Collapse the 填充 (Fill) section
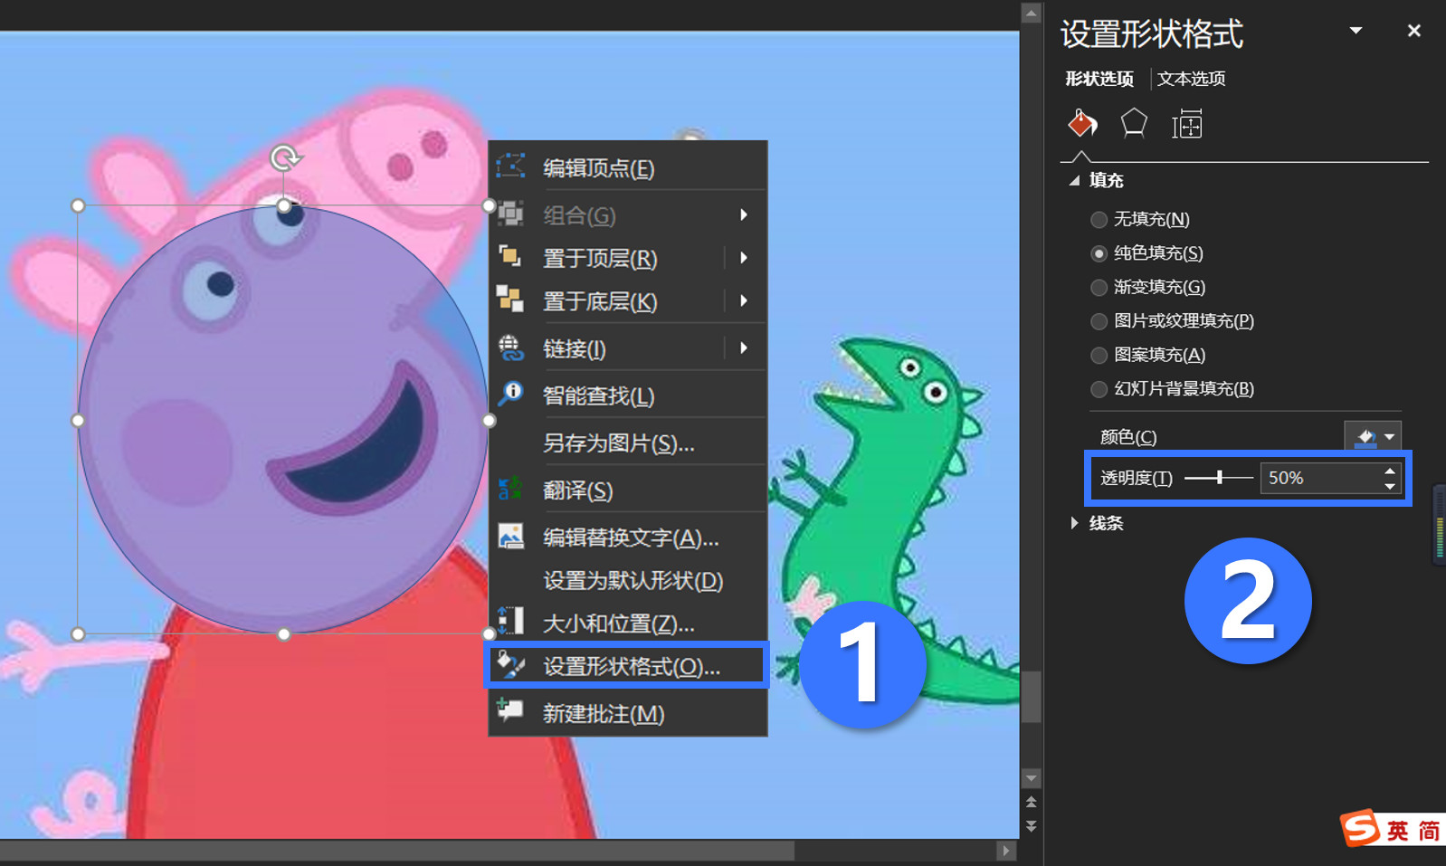This screenshot has width=1446, height=866. (1074, 180)
